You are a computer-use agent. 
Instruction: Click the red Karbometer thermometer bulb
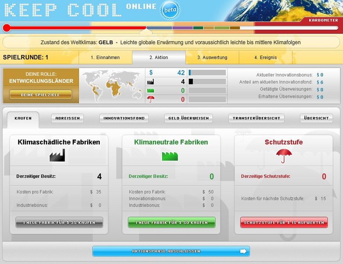pos(7,28)
